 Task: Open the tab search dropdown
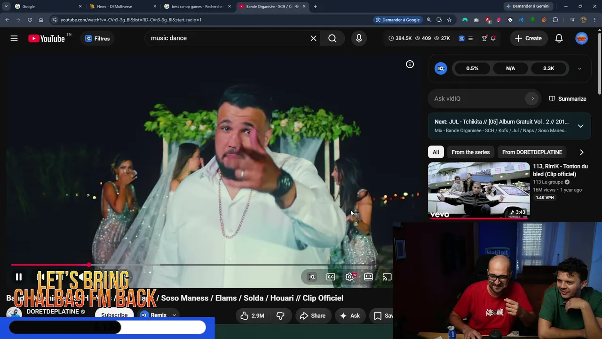point(6,7)
